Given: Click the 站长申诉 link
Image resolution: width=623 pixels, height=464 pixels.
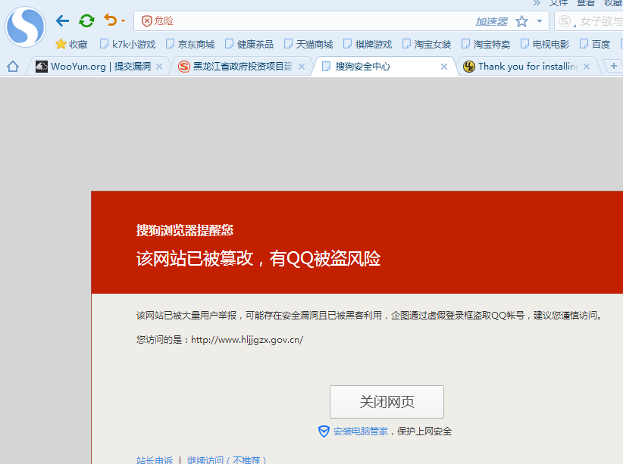Looking at the screenshot, I should [x=155, y=460].
